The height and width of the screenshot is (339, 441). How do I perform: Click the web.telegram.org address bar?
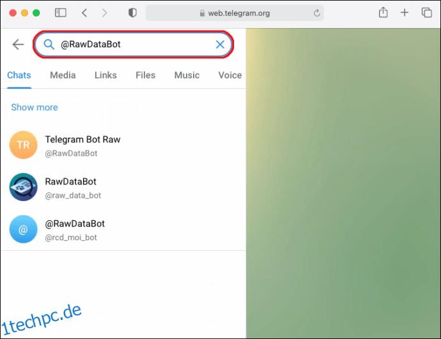[x=235, y=13]
